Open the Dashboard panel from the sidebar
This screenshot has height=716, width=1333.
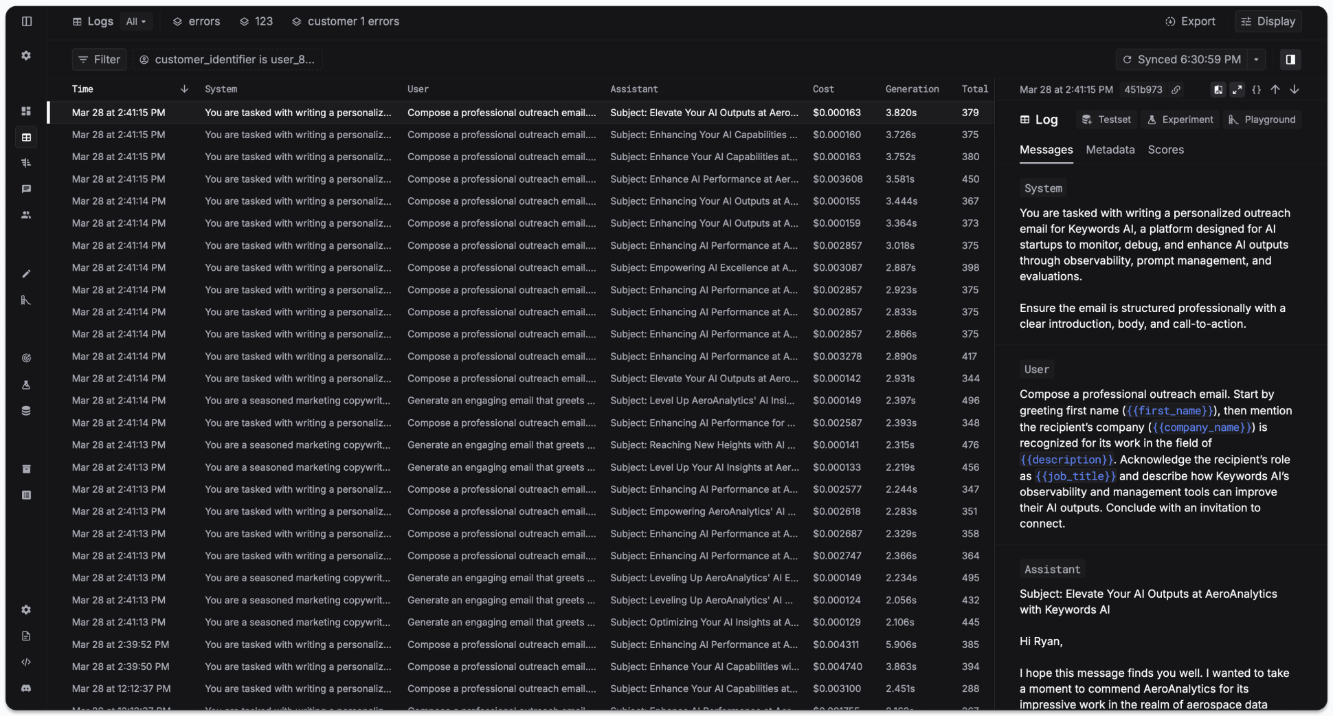27,111
